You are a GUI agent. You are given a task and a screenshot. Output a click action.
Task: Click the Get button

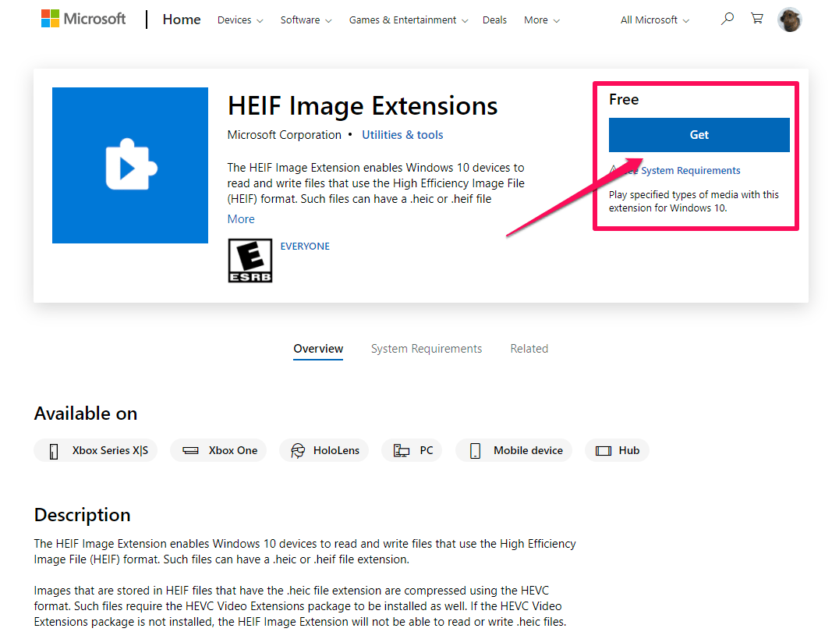point(699,135)
